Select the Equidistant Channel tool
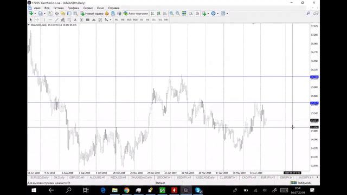Screen dimensions: 347x195 click(63, 19)
